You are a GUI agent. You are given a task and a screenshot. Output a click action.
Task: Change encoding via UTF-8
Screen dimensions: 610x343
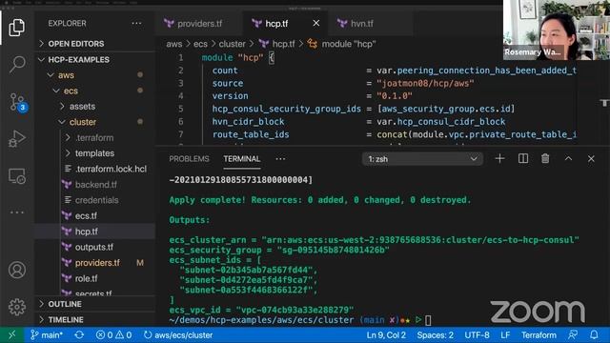tap(477, 334)
